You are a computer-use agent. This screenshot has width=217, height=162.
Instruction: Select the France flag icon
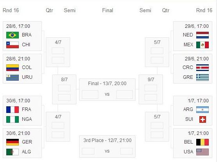[13, 109]
